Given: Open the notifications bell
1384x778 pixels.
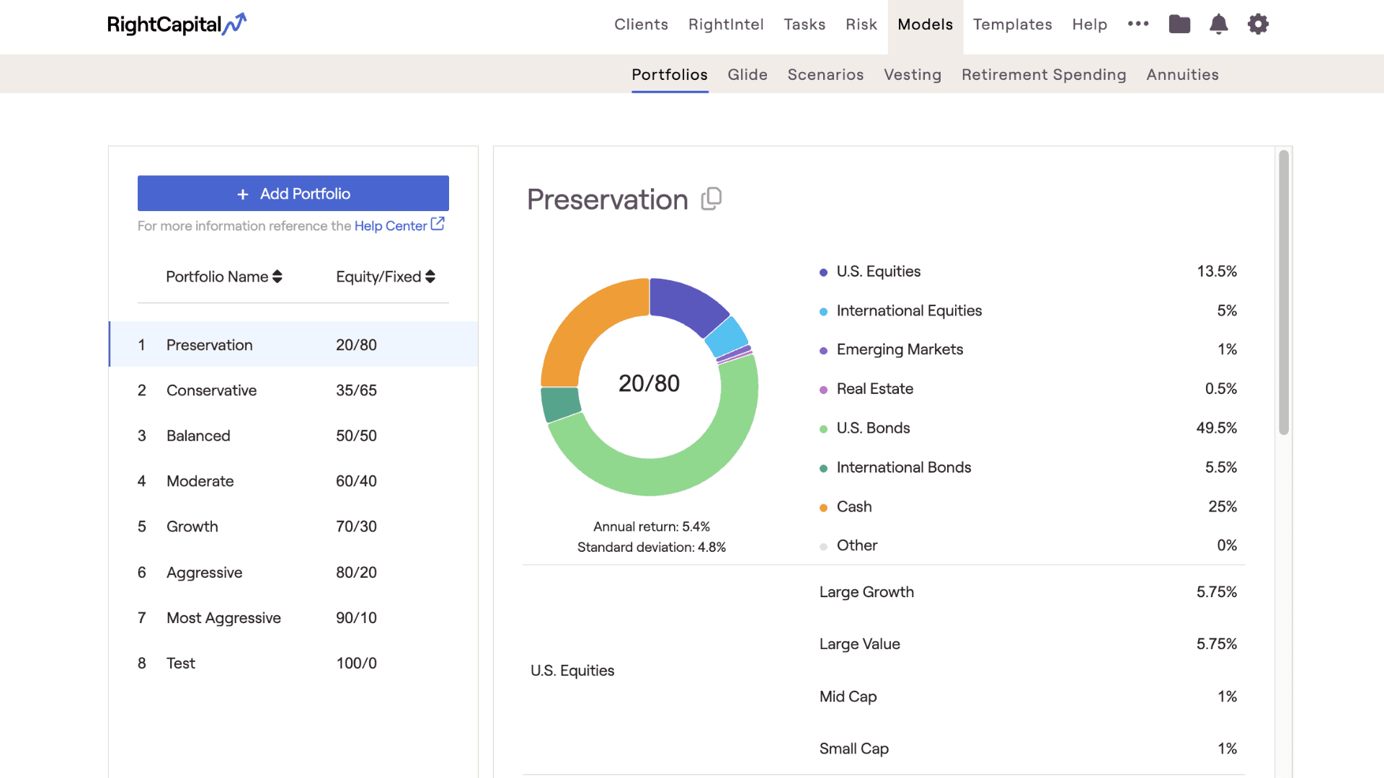Looking at the screenshot, I should tap(1219, 24).
